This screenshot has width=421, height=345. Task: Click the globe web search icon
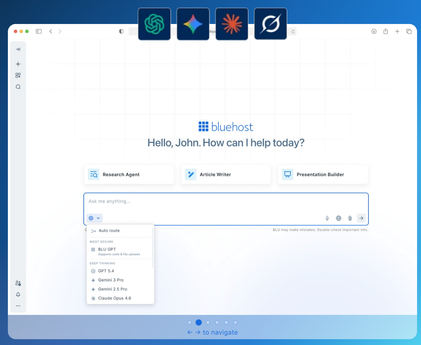[x=338, y=218]
